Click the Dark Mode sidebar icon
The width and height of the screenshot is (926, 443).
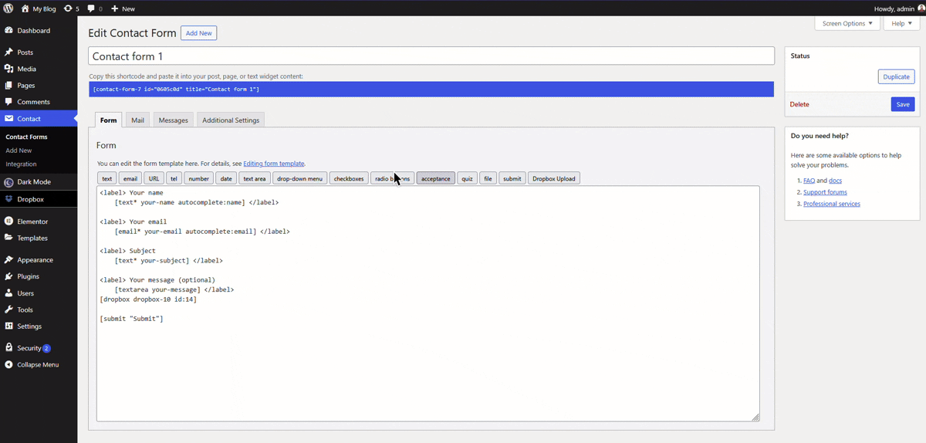[8, 182]
